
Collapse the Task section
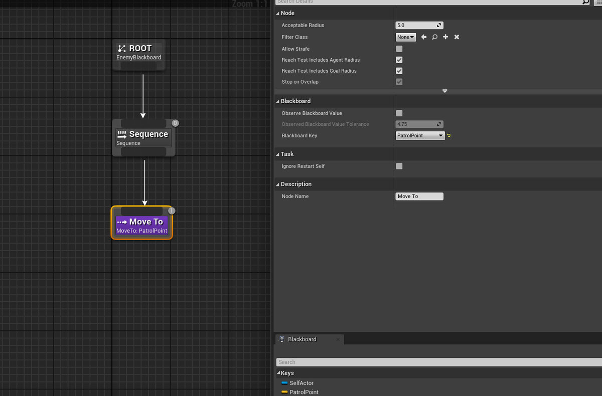click(277, 154)
